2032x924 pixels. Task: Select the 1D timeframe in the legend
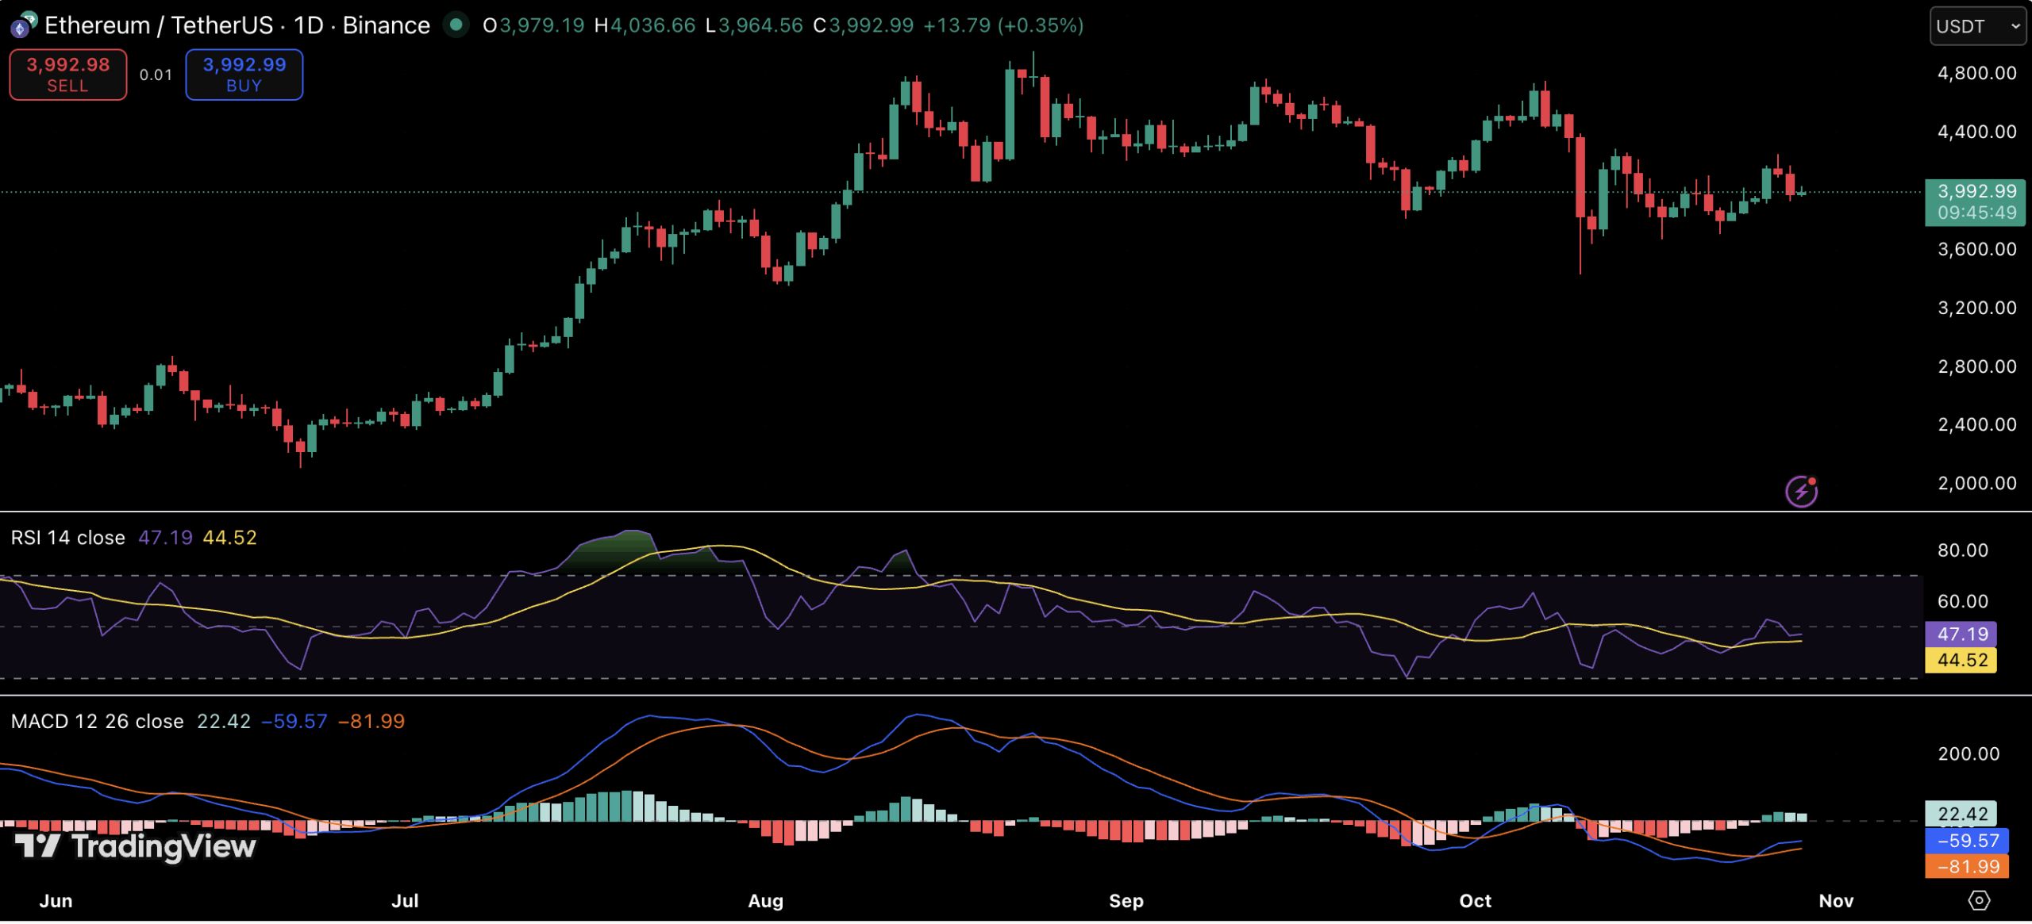[x=308, y=25]
